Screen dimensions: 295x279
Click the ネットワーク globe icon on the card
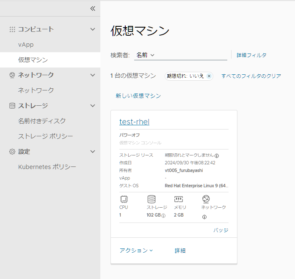206,199
